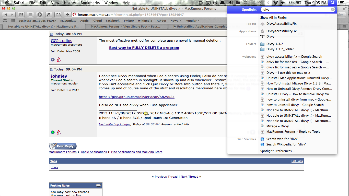
Task: Click GGJstudios username link
Action: pyautogui.click(x=62, y=41)
